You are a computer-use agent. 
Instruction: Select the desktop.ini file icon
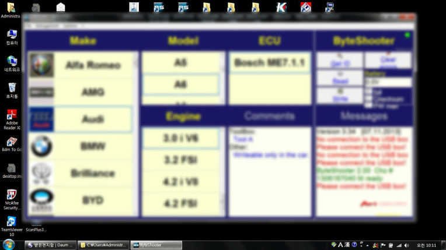(x=12, y=171)
